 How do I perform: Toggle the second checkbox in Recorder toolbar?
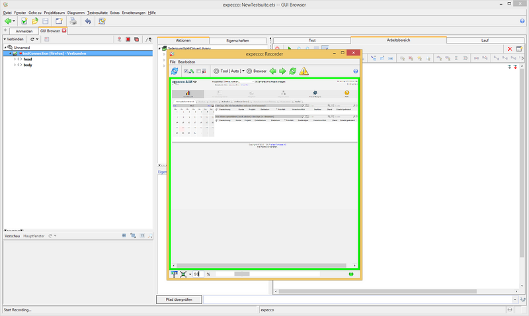click(x=198, y=71)
